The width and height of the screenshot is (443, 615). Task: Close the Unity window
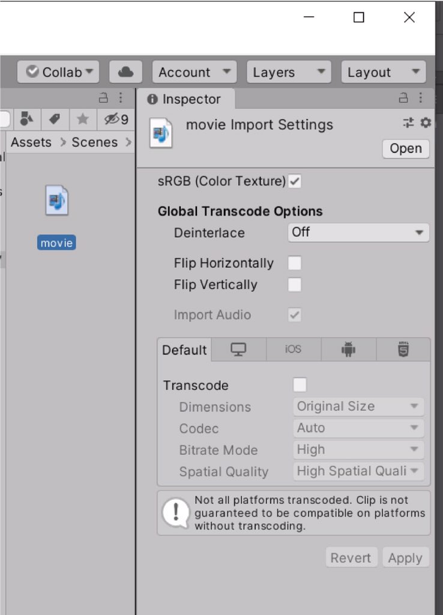click(x=409, y=17)
